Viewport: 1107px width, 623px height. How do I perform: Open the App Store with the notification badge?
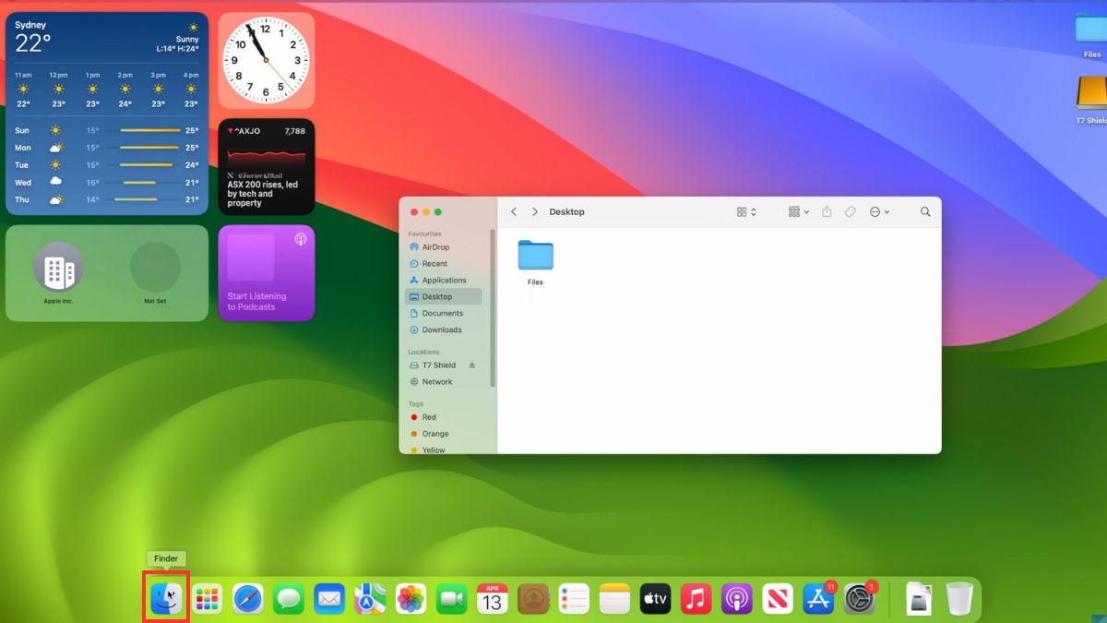818,597
